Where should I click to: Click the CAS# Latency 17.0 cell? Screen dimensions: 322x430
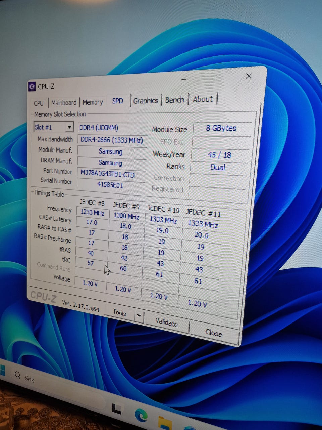click(92, 222)
